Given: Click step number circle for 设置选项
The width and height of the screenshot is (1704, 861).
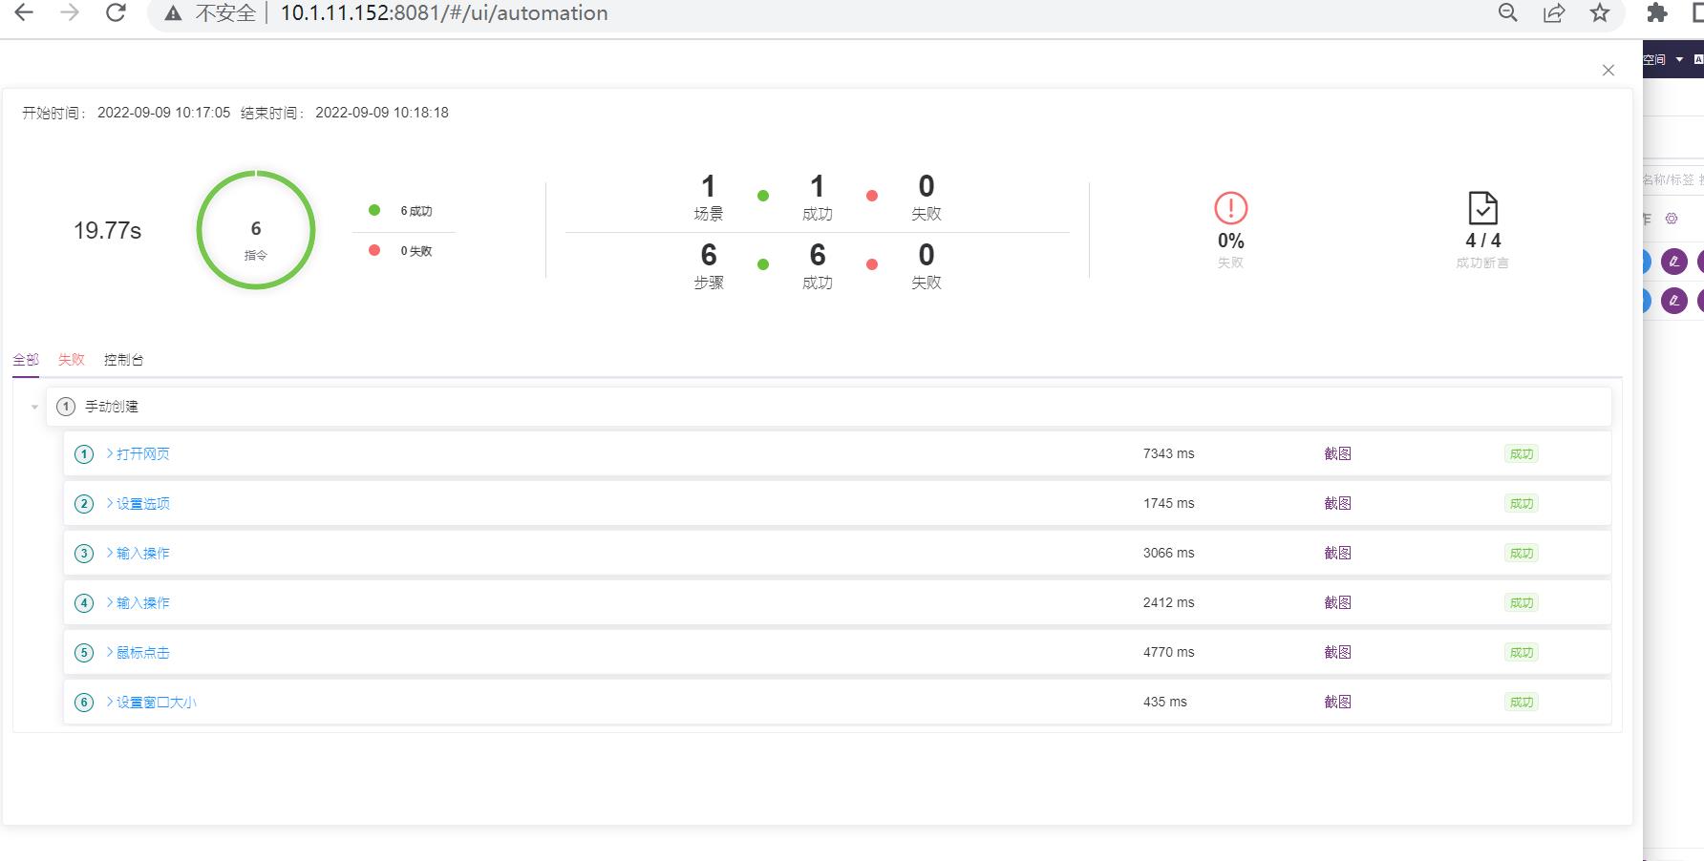Looking at the screenshot, I should click(84, 504).
